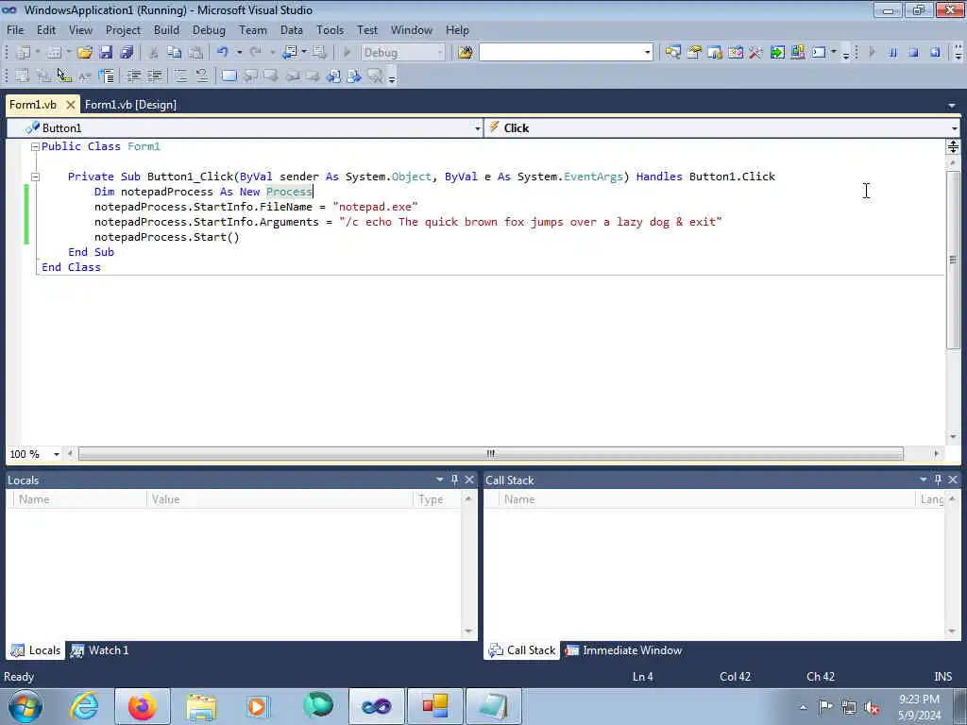The height and width of the screenshot is (725, 967).
Task: Open the Find combo box dropdown arrow
Action: [x=648, y=53]
